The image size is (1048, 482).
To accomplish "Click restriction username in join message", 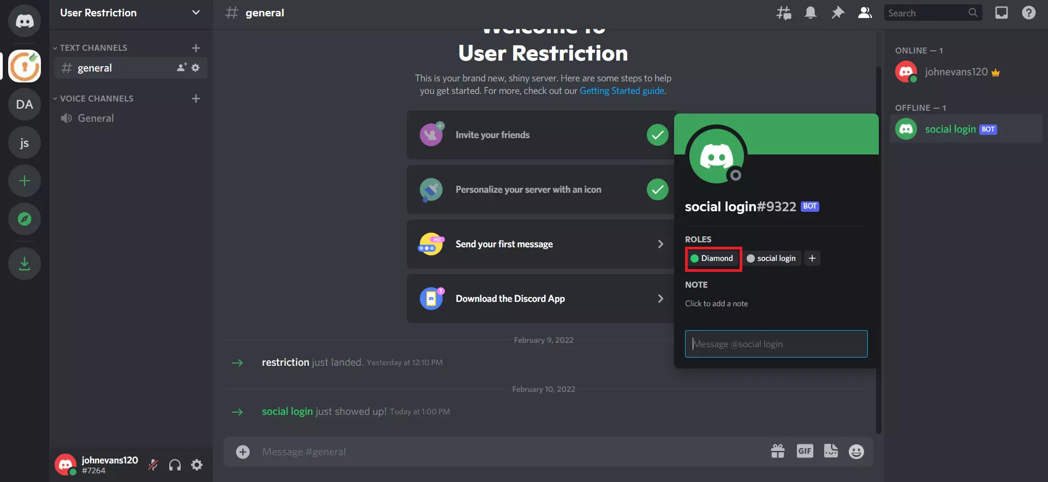I will pos(285,362).
